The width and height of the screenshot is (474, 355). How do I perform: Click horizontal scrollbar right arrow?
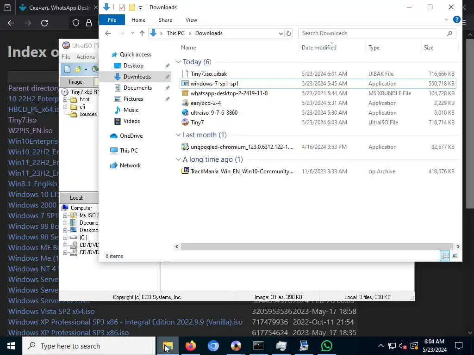[458, 247]
